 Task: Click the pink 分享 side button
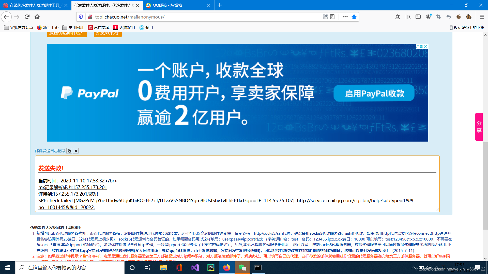click(x=479, y=127)
